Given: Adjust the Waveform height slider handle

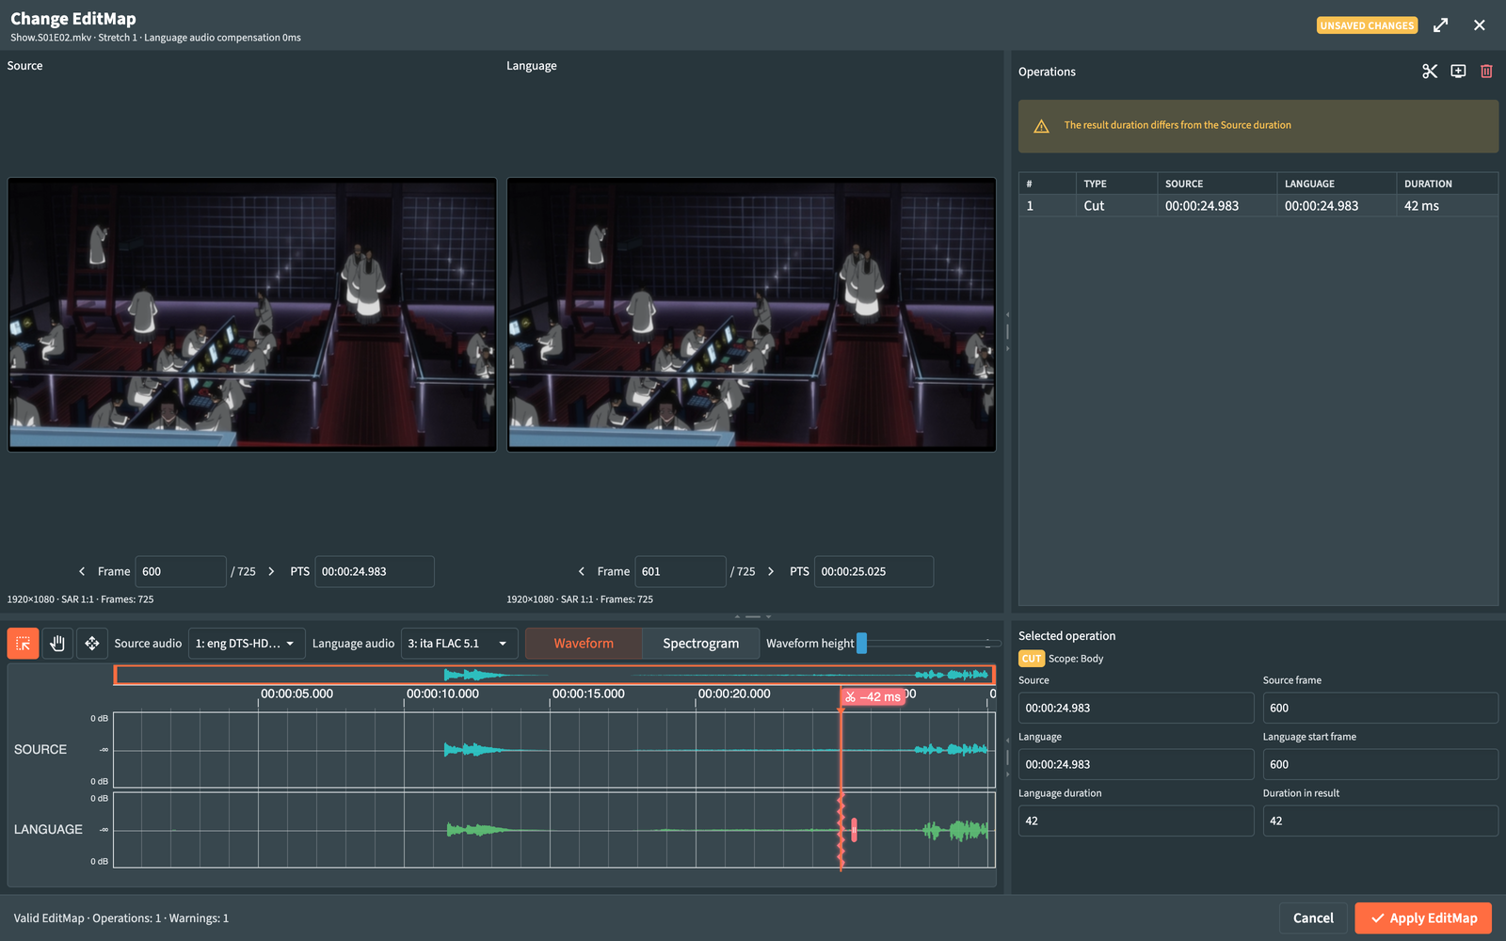Looking at the screenshot, I should [861, 643].
